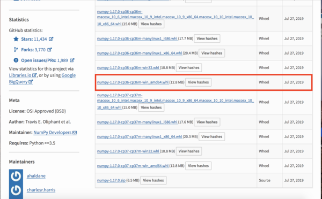
Task: View hashes for cp37m-win_amd64 wheel
Action: coord(198,166)
